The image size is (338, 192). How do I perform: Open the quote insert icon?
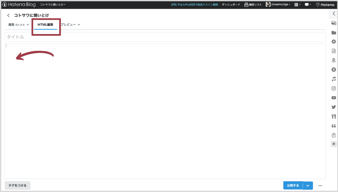(x=333, y=125)
